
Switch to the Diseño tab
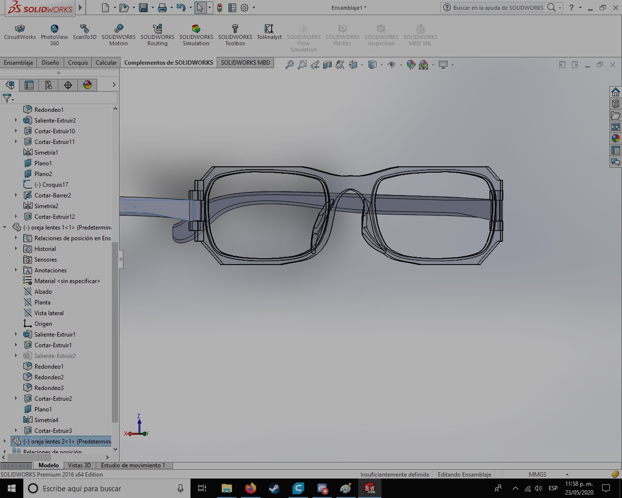[51, 63]
